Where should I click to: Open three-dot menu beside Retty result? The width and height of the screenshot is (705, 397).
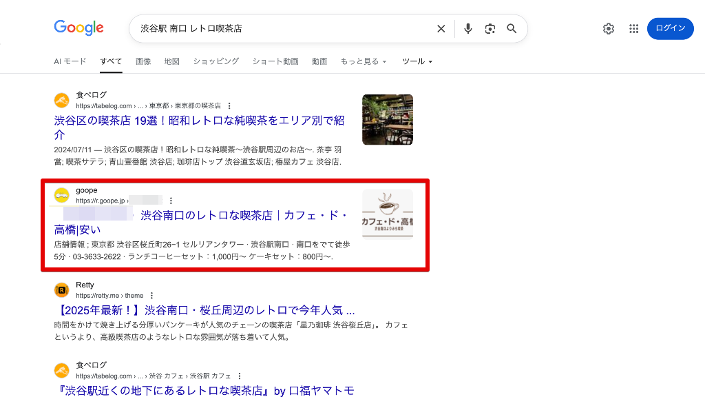(x=151, y=296)
